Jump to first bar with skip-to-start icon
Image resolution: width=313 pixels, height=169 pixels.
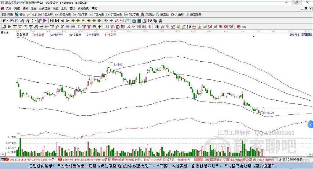coord(52,21)
